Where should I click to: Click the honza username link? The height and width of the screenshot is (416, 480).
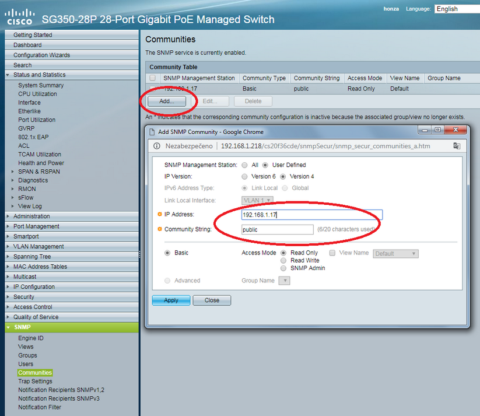[x=391, y=9]
